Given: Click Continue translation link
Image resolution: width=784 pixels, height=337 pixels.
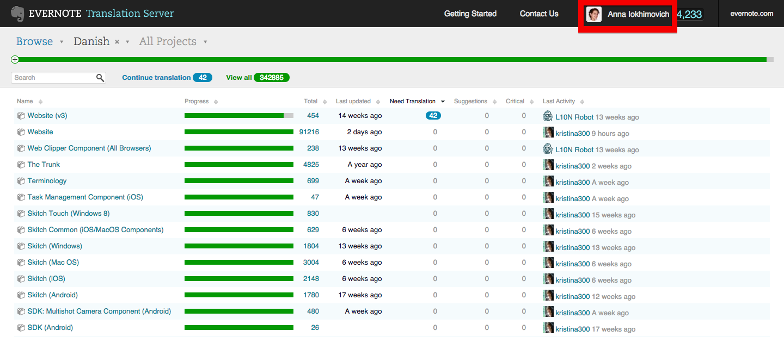Looking at the screenshot, I should [156, 78].
